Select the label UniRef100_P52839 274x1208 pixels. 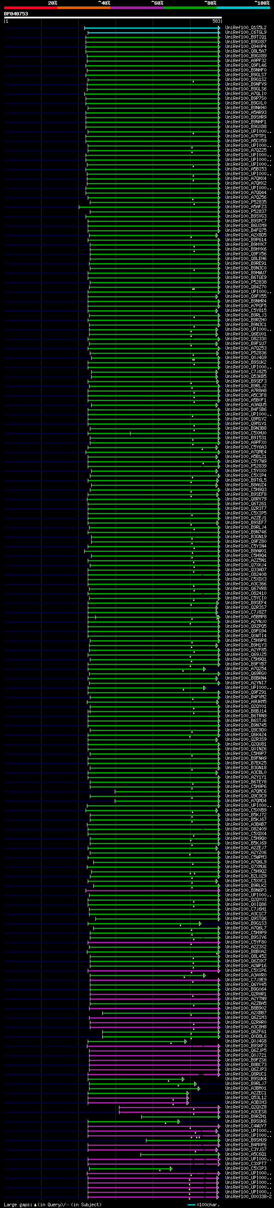click(246, 466)
